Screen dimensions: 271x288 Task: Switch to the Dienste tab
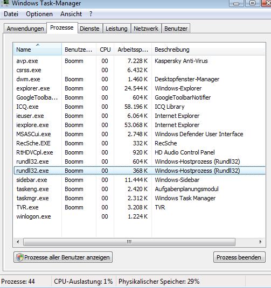[x=90, y=29]
